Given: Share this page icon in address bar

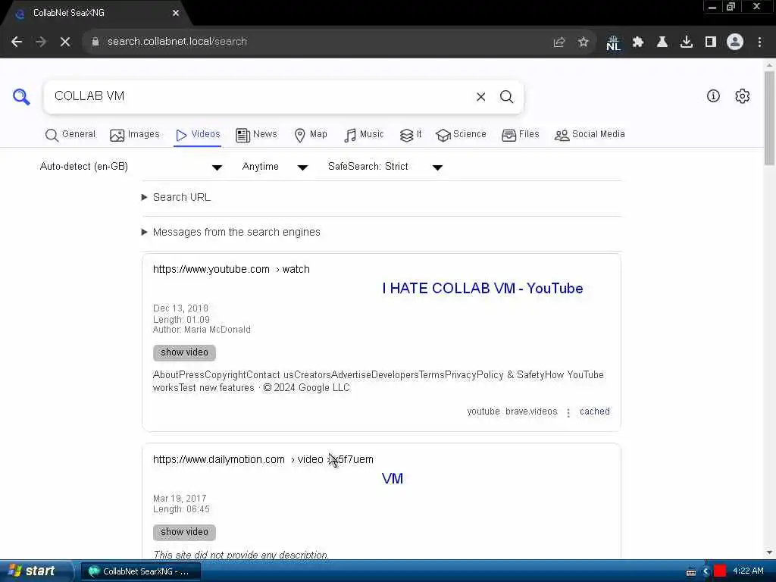Looking at the screenshot, I should [559, 42].
